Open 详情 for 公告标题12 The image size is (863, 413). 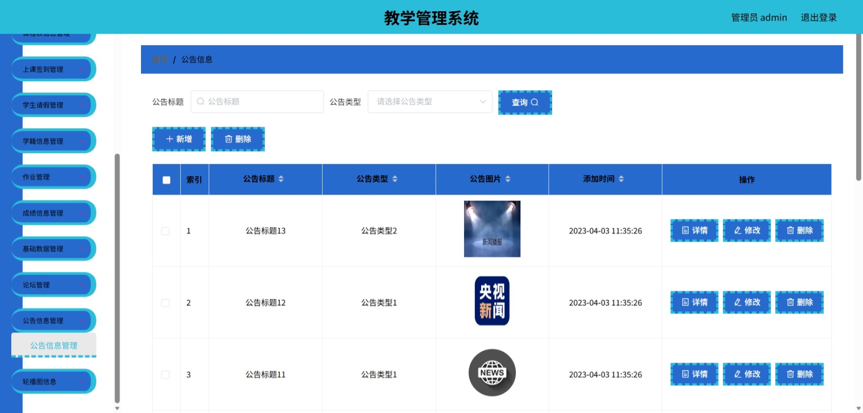[x=694, y=302]
